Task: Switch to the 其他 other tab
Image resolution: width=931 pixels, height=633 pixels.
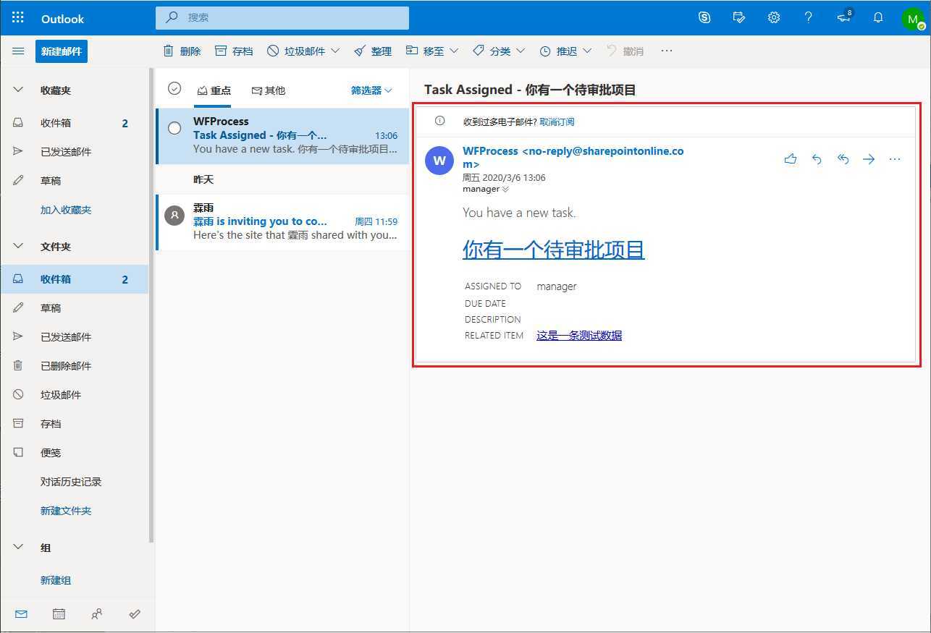Action: point(269,90)
